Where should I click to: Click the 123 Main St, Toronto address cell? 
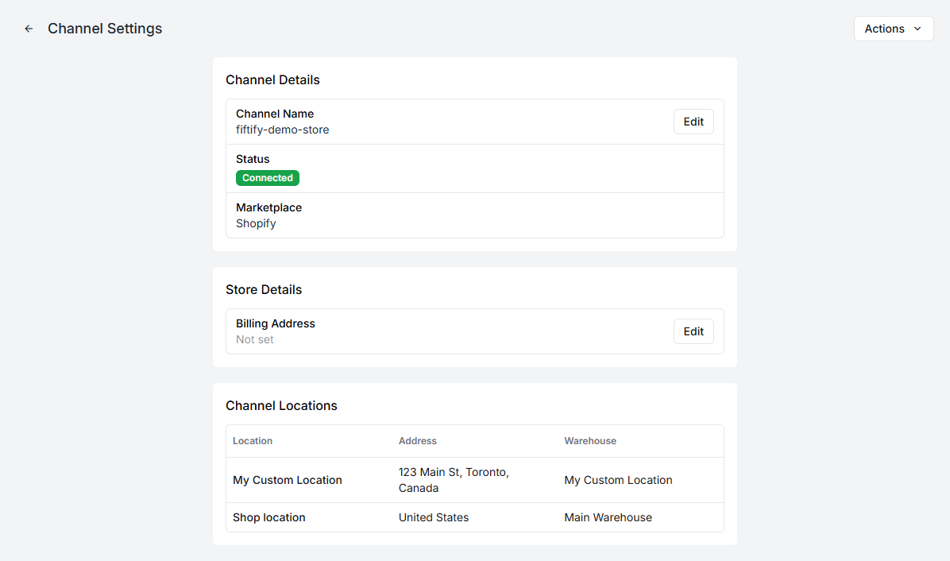[x=454, y=480]
